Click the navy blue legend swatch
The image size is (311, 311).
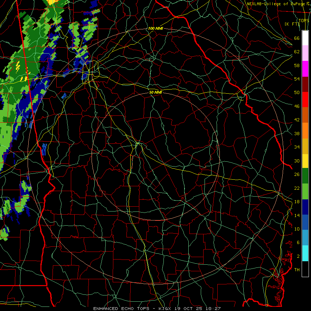click(305, 207)
